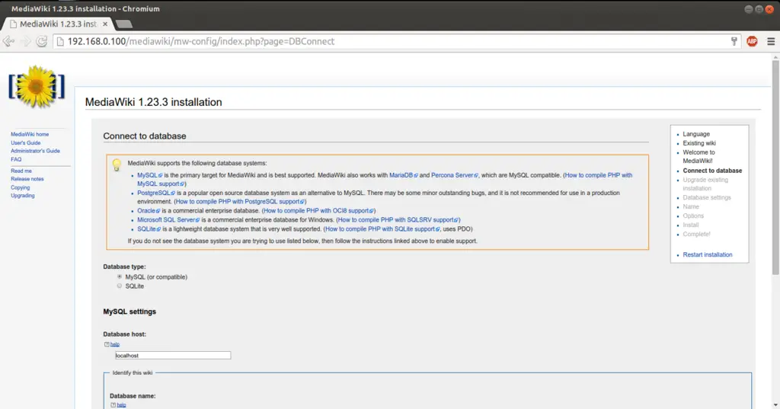Open the Upgrading link
Image resolution: width=780 pixels, height=409 pixels.
tap(23, 196)
